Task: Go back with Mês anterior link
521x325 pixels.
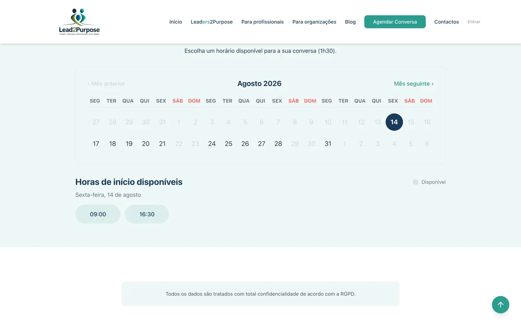Action: click(x=106, y=84)
